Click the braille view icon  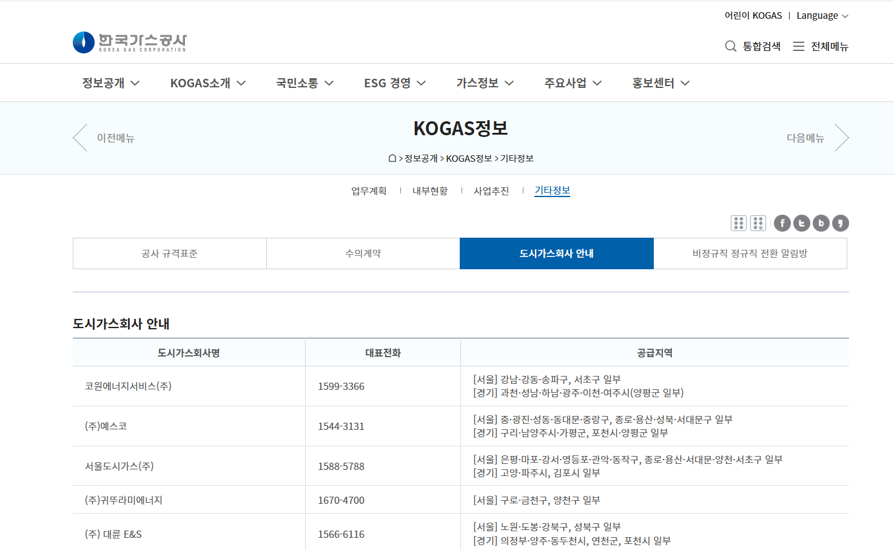[x=738, y=223]
